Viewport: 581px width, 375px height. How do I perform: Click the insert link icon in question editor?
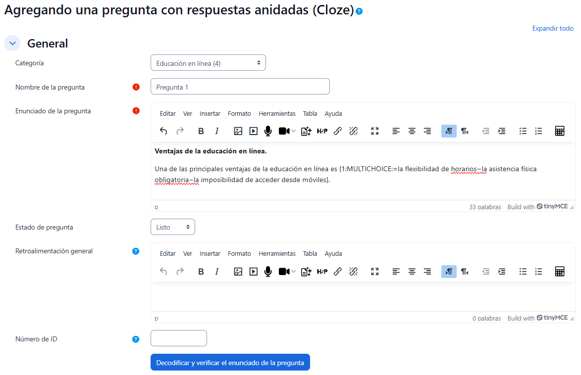click(x=338, y=131)
